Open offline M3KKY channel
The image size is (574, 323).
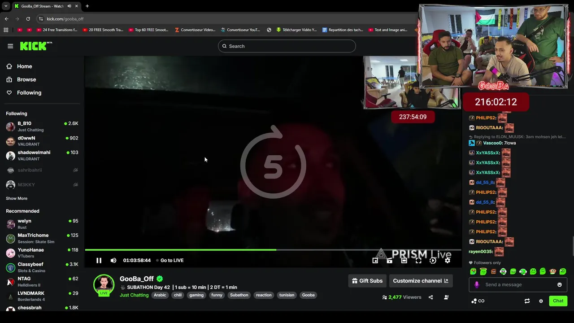(x=42, y=184)
